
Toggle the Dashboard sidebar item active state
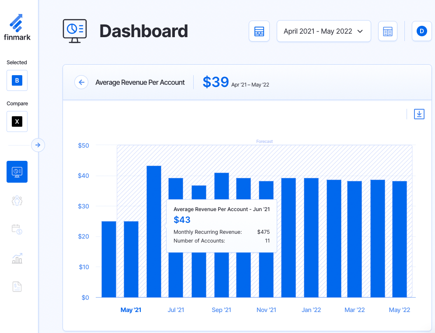(17, 171)
